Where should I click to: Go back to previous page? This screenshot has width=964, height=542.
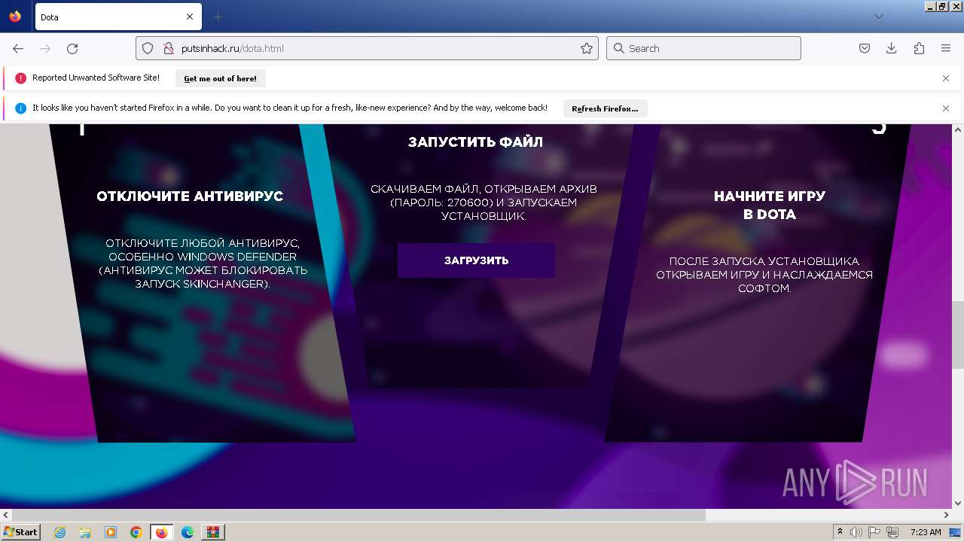pos(18,48)
